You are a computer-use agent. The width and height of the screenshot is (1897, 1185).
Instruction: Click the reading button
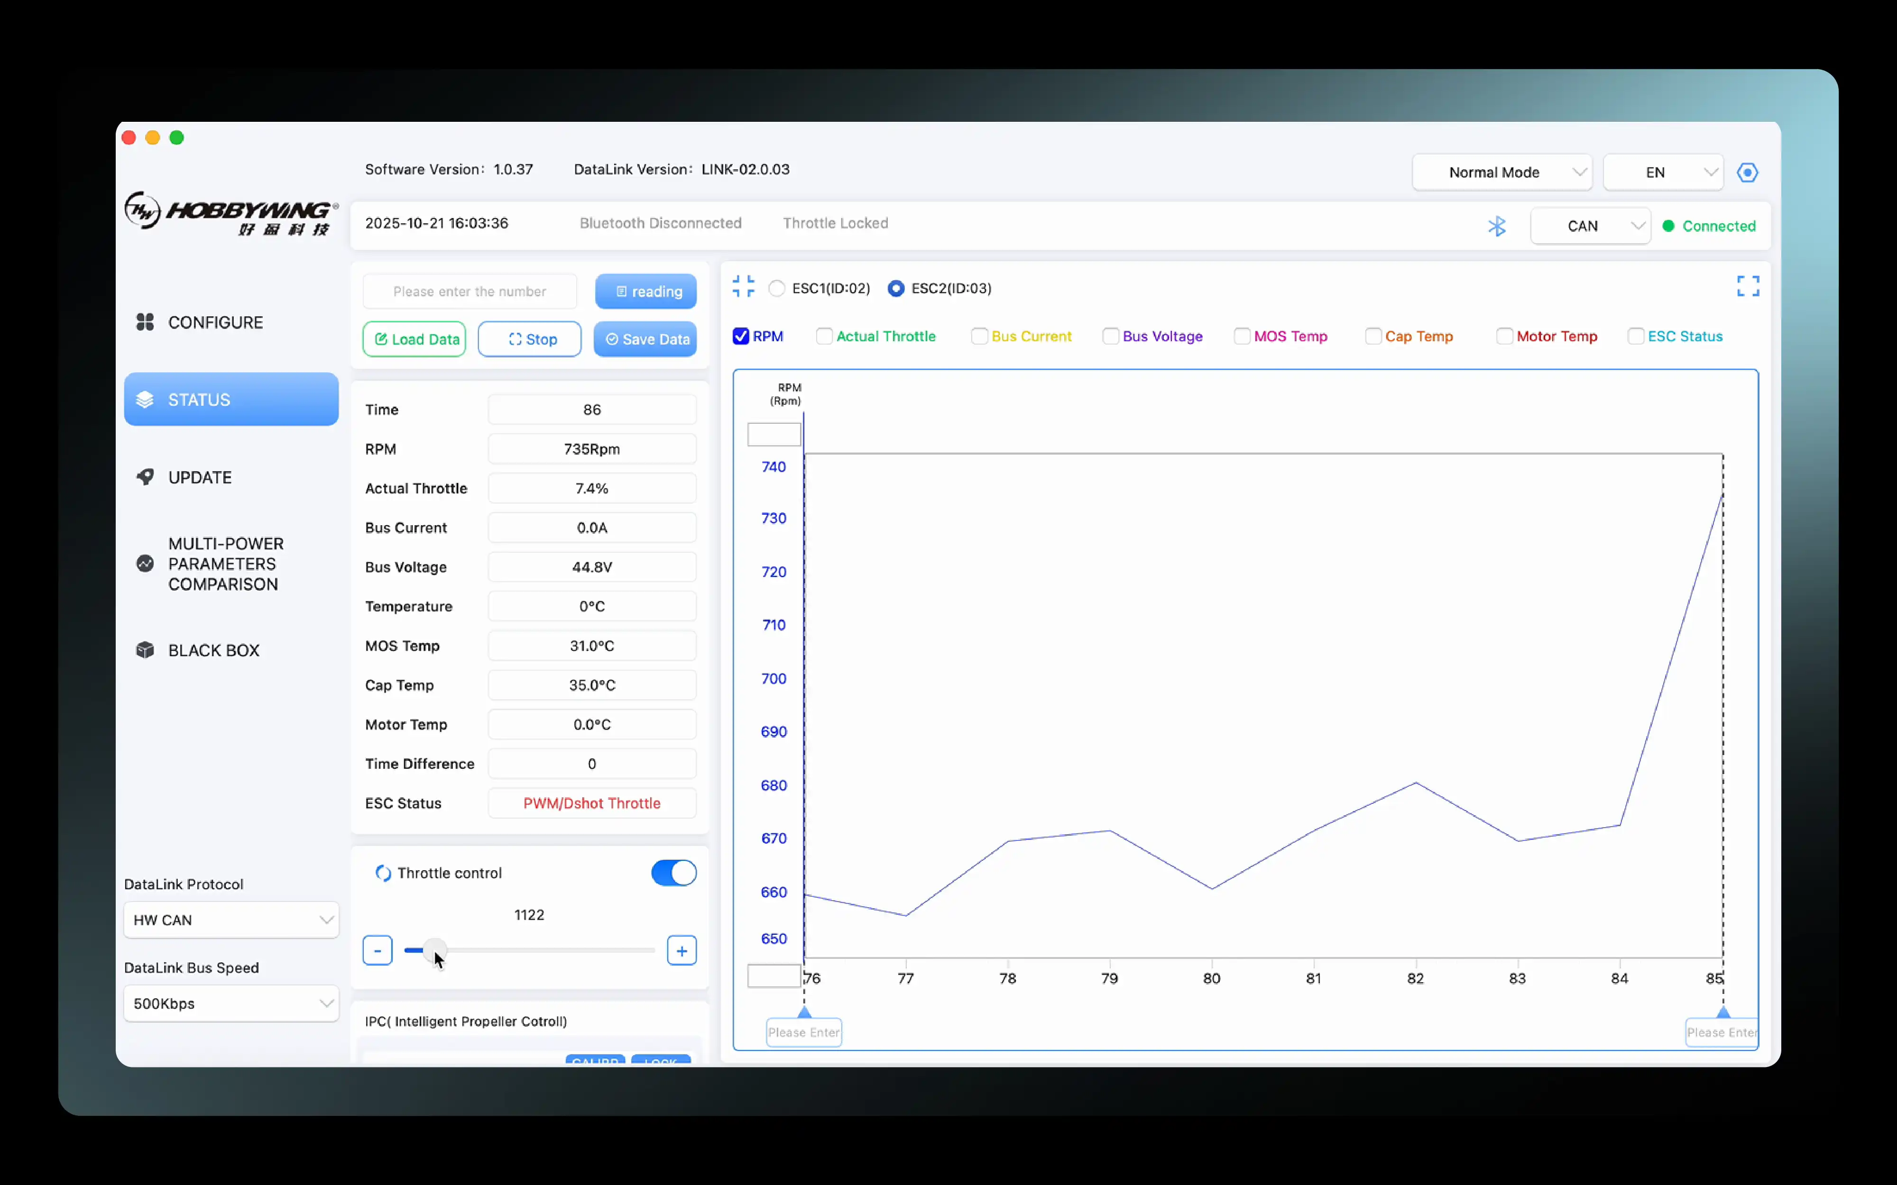coord(646,292)
